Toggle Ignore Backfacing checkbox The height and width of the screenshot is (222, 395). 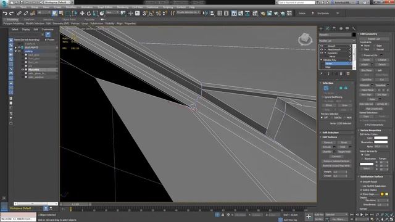coord(323,97)
